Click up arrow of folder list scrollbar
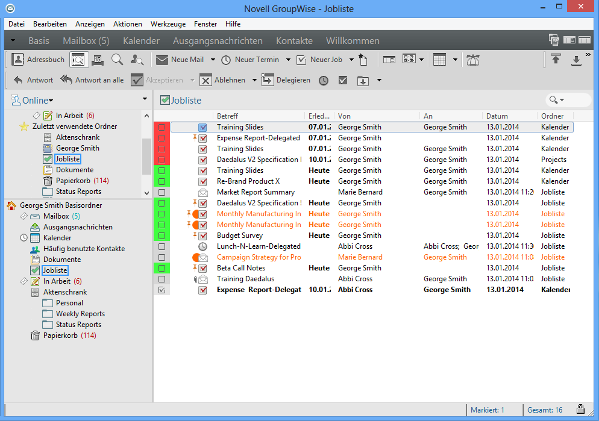 [146, 116]
